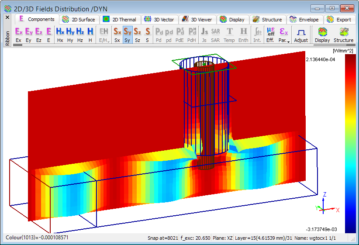Image resolution: width=359 pixels, height=245 pixels.
Task: Click the color scale legend bar
Action: [350, 144]
